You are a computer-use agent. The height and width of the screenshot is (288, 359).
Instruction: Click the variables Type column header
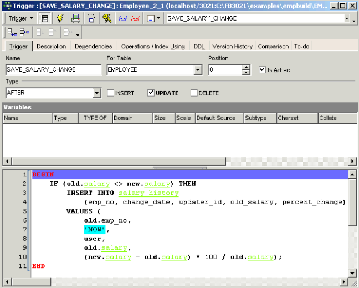(66, 118)
